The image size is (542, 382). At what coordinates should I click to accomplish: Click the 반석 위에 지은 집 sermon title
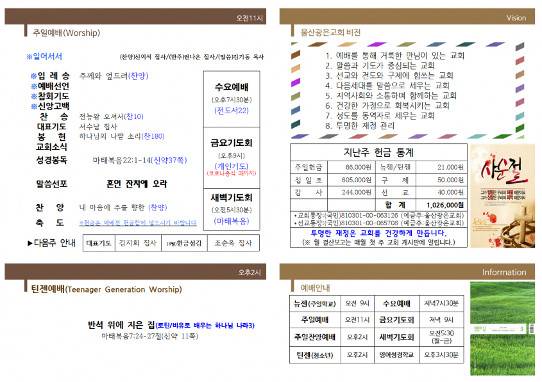121,325
